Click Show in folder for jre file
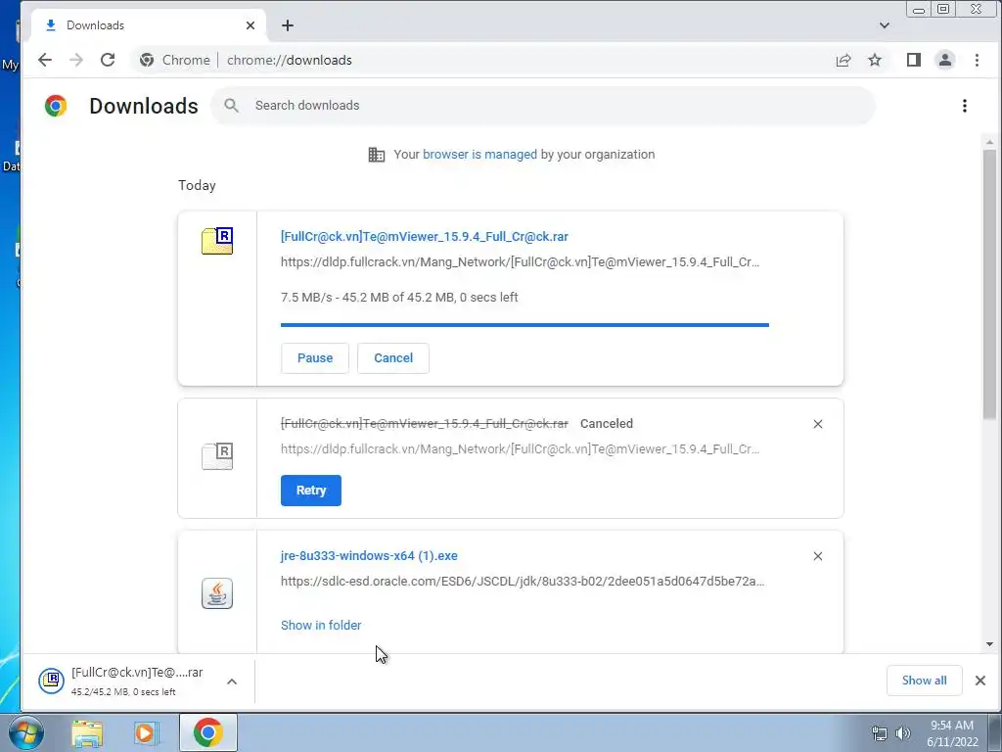Screen dimensions: 1002x752 [321, 626]
